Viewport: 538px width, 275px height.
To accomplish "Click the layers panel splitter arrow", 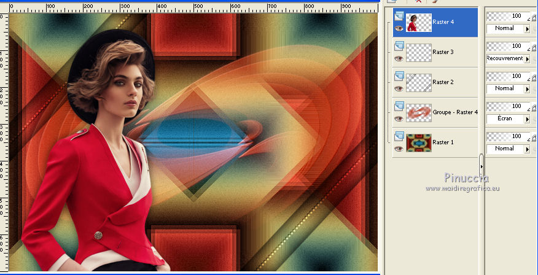I will pos(481,166).
